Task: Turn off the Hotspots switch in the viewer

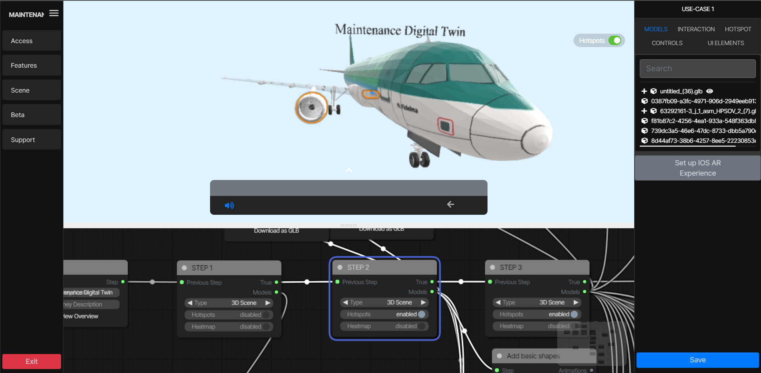Action: pos(615,40)
